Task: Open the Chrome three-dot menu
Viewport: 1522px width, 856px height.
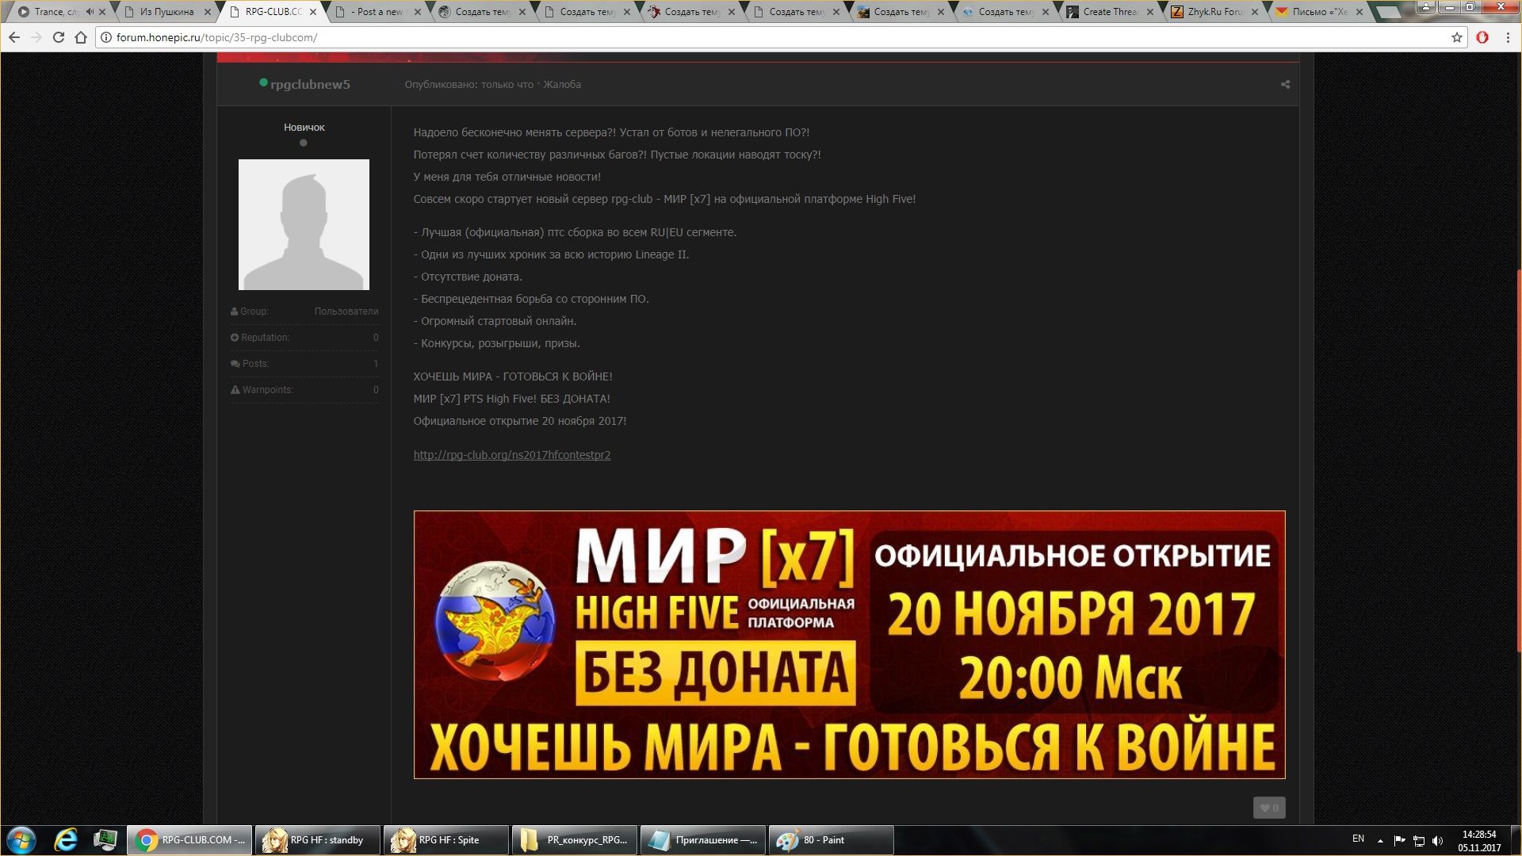Action: (x=1508, y=37)
